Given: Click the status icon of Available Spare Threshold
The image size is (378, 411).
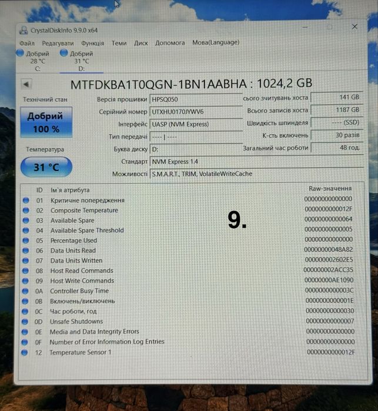Looking at the screenshot, I should (x=26, y=230).
